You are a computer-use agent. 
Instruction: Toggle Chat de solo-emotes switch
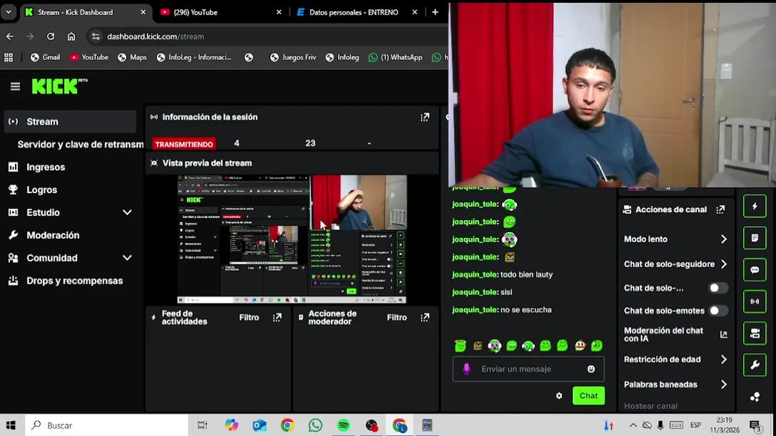click(718, 311)
